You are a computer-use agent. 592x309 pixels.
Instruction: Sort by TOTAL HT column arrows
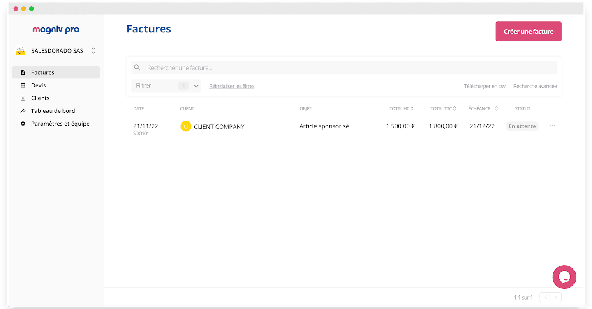tap(412, 109)
